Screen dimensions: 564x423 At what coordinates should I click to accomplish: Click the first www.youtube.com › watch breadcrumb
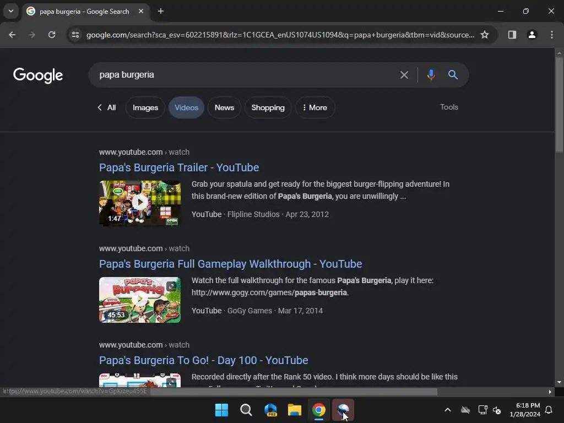tap(144, 152)
